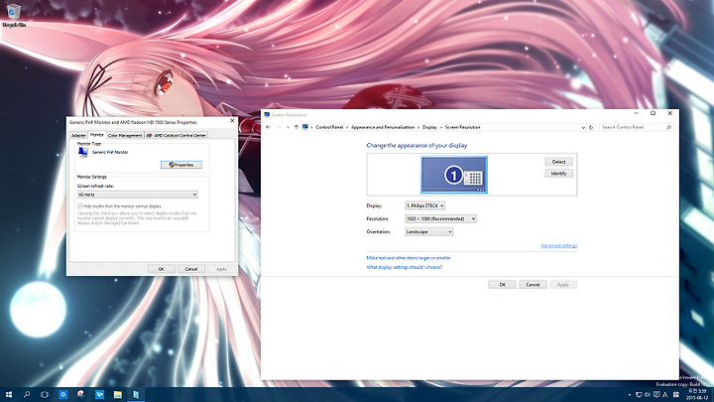The height and width of the screenshot is (402, 714).
Task: Open the Recycle Bin desktop icon
Action: pyautogui.click(x=13, y=14)
